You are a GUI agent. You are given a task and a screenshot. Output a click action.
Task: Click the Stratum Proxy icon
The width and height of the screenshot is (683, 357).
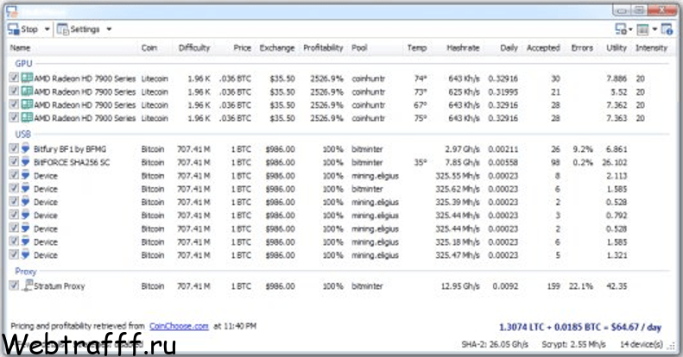[28, 285]
